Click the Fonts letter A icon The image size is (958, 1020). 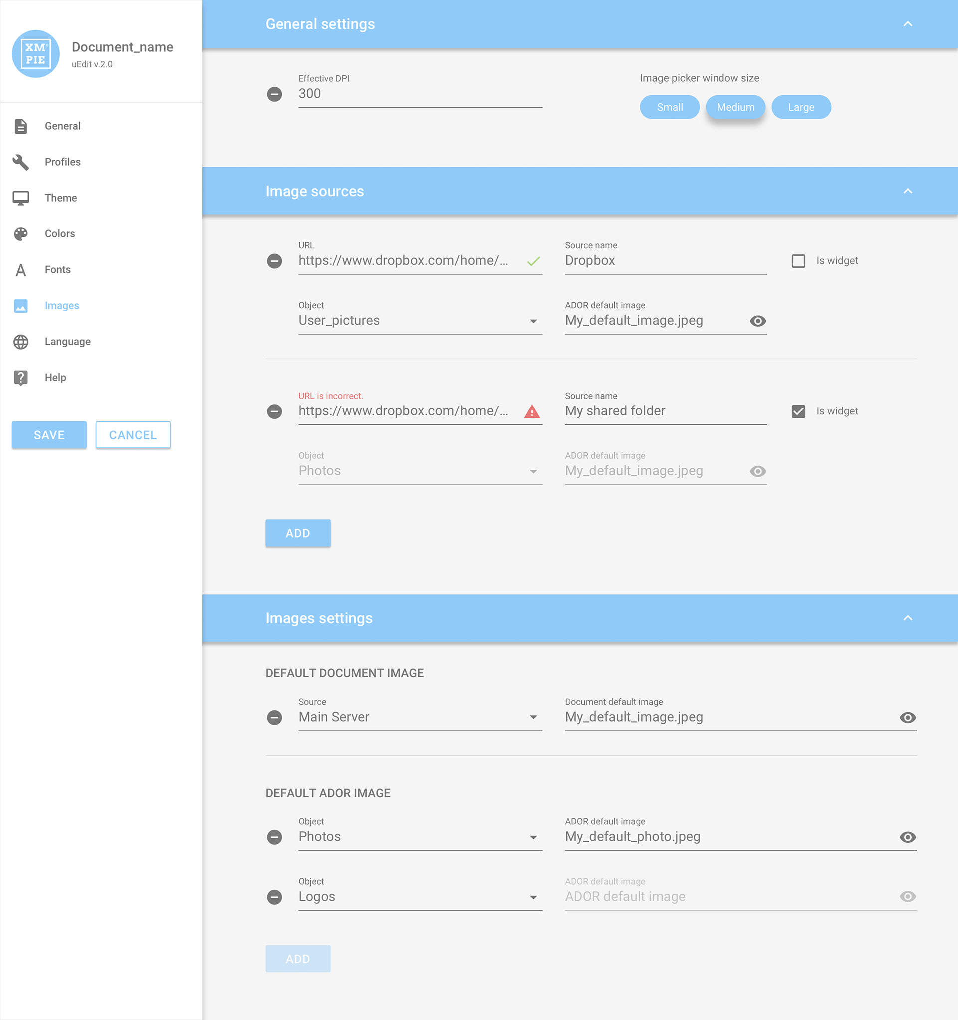(x=21, y=270)
